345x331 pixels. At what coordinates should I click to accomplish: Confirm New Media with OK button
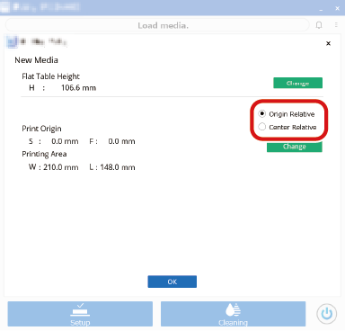(172, 282)
